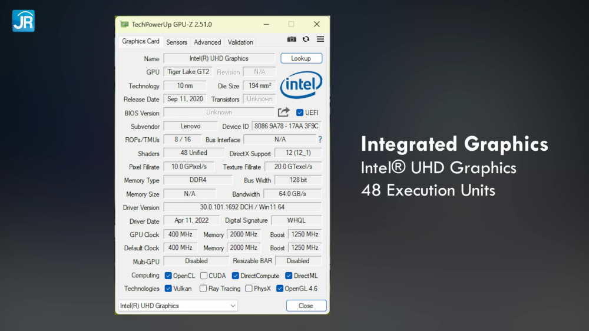Click the Intel logo image
Viewport: 589px width, 331px height.
pos(301,85)
